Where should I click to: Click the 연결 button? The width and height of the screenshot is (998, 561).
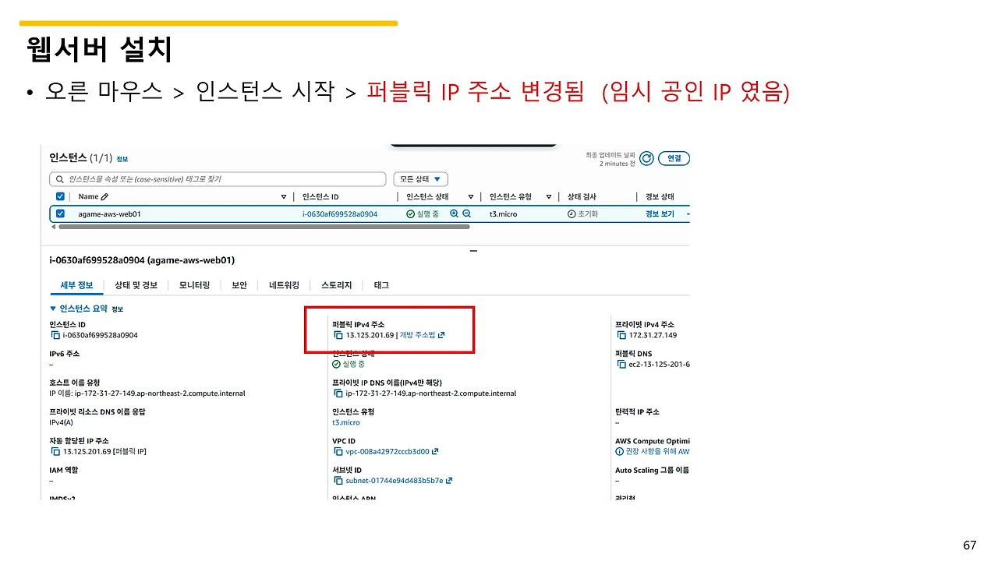tap(673, 158)
